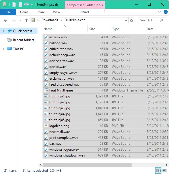Click the Fruit Nin.theme file icon
The height and width of the screenshot is (174, 169).
[46, 90]
